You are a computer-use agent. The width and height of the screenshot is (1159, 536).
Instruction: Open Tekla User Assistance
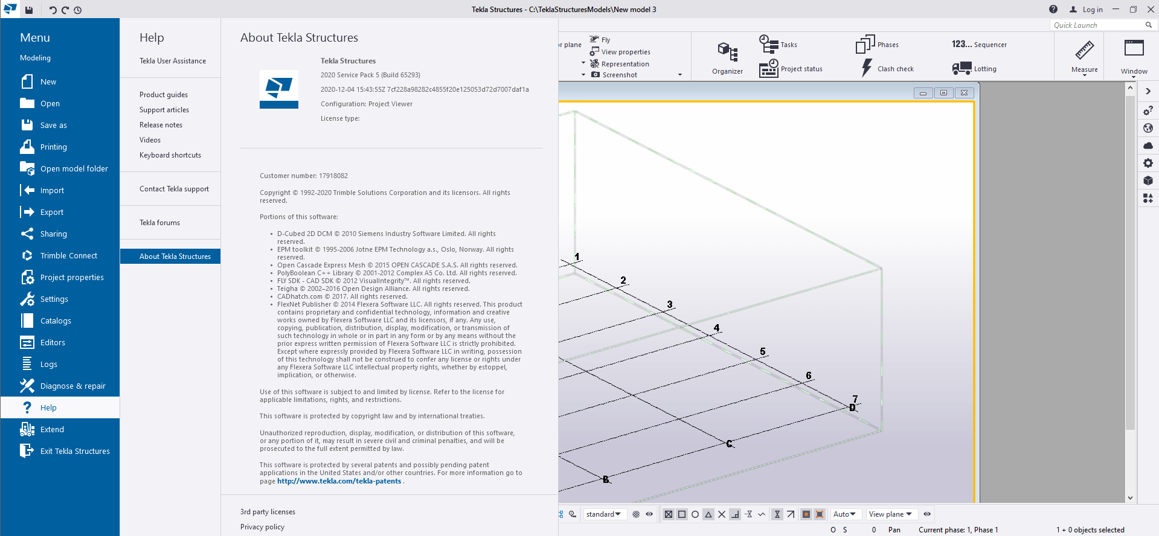click(173, 61)
